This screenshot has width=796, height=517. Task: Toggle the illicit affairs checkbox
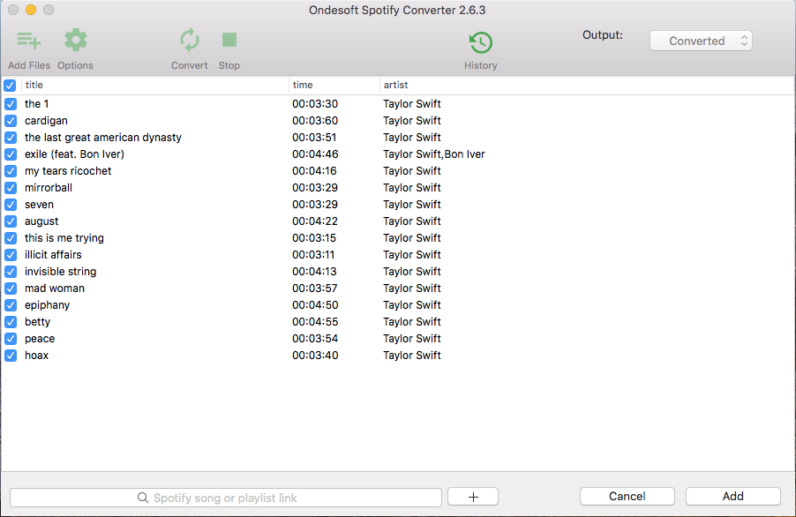tap(11, 255)
